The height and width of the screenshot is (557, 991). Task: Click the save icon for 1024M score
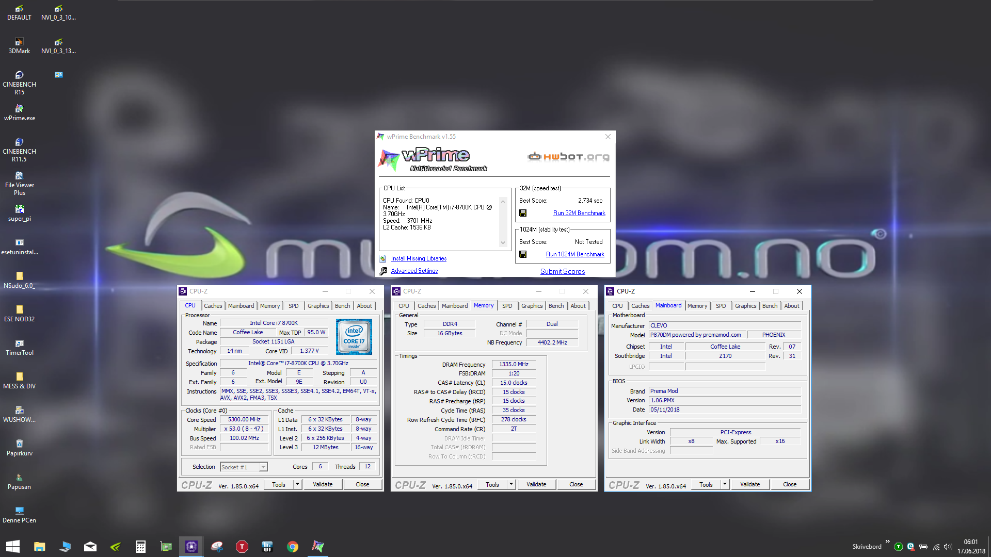[523, 254]
